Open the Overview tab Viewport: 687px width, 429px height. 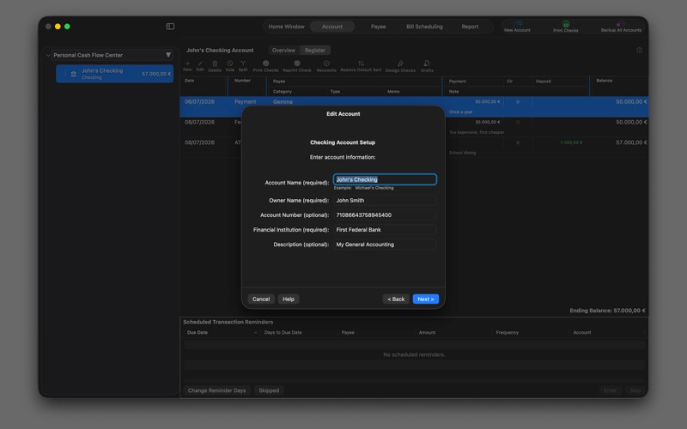283,51
